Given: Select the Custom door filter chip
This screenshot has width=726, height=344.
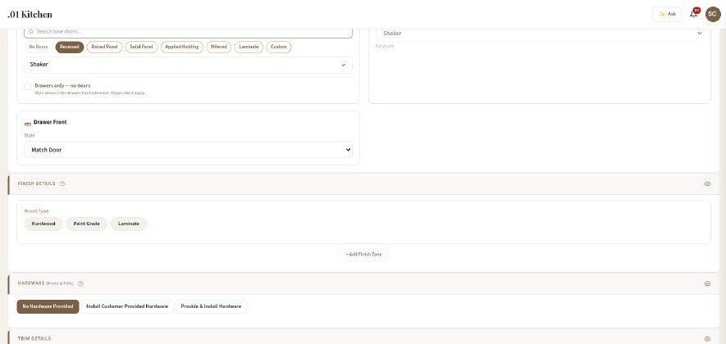Looking at the screenshot, I should [x=279, y=48].
